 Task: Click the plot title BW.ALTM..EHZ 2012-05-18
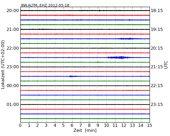tap(45, 5)
